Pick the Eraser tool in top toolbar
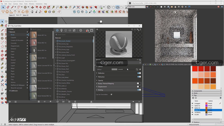The image size is (224, 126). 8,7
